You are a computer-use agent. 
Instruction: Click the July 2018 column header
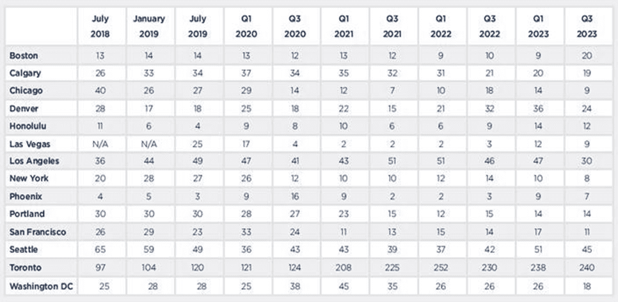[x=100, y=26]
